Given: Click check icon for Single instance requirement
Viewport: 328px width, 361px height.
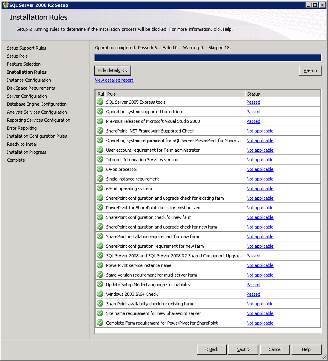Looking at the screenshot, I should coord(100,178).
